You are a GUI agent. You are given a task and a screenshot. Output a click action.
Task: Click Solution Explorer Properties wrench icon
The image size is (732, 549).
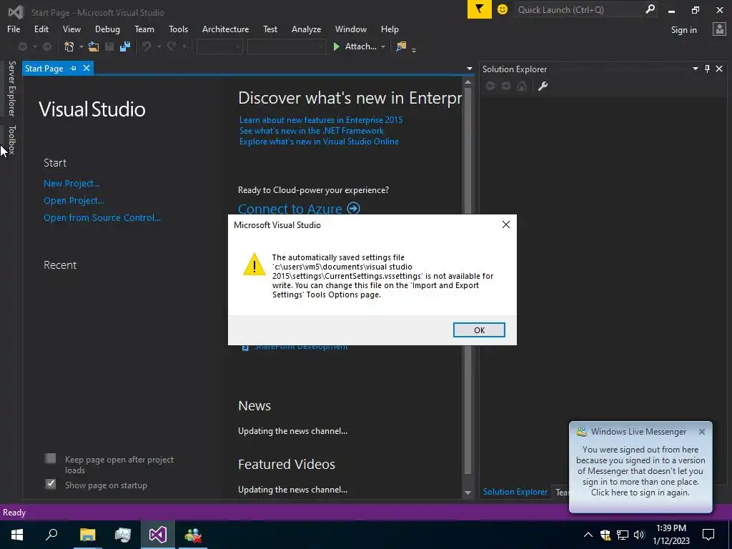(x=543, y=86)
